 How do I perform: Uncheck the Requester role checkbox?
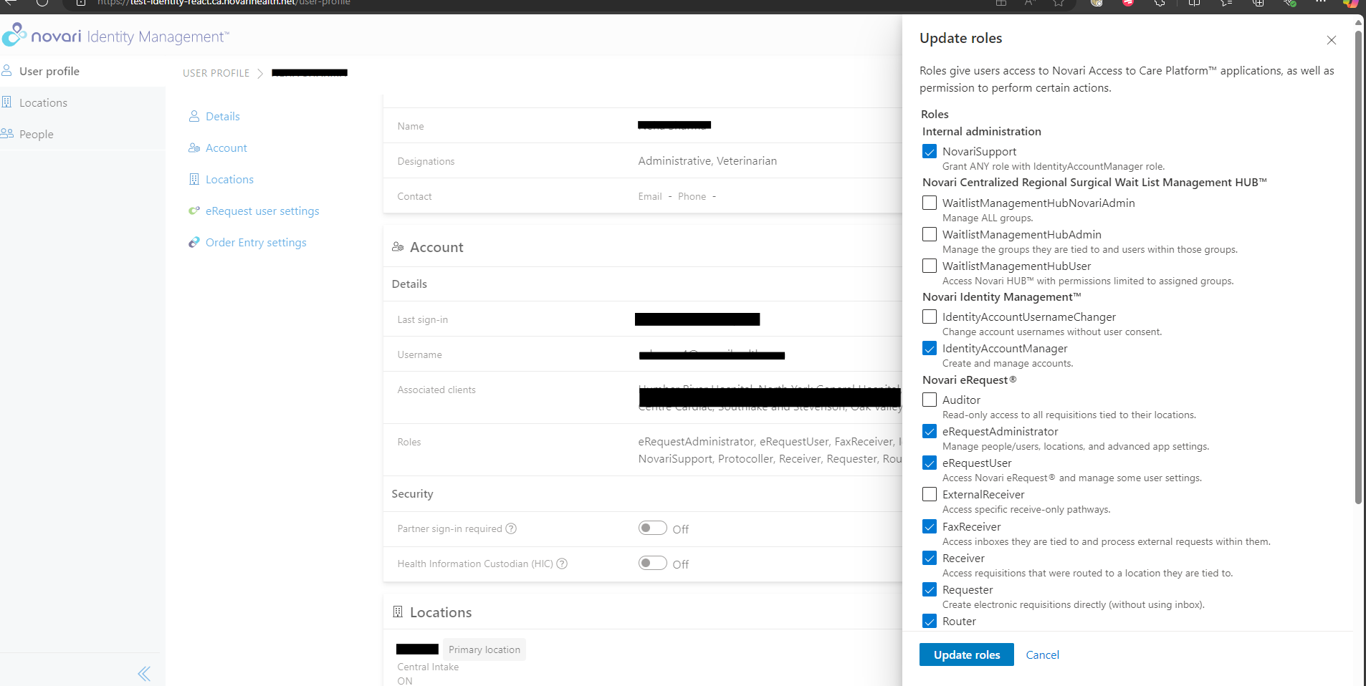coord(930,589)
